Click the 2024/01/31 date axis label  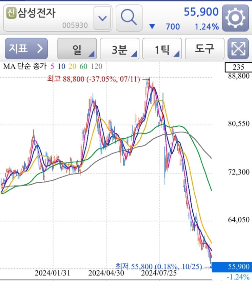[52, 273]
